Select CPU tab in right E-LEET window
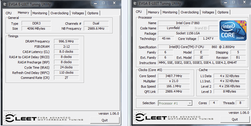 pyautogui.click(x=139, y=12)
